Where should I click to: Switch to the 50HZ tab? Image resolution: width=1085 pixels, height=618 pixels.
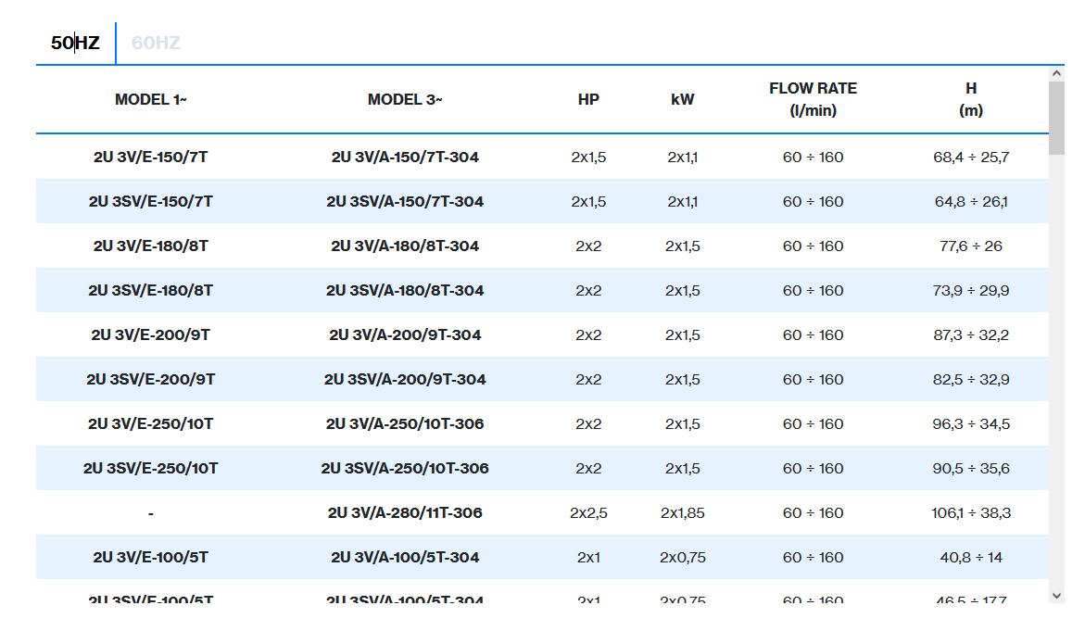75,43
